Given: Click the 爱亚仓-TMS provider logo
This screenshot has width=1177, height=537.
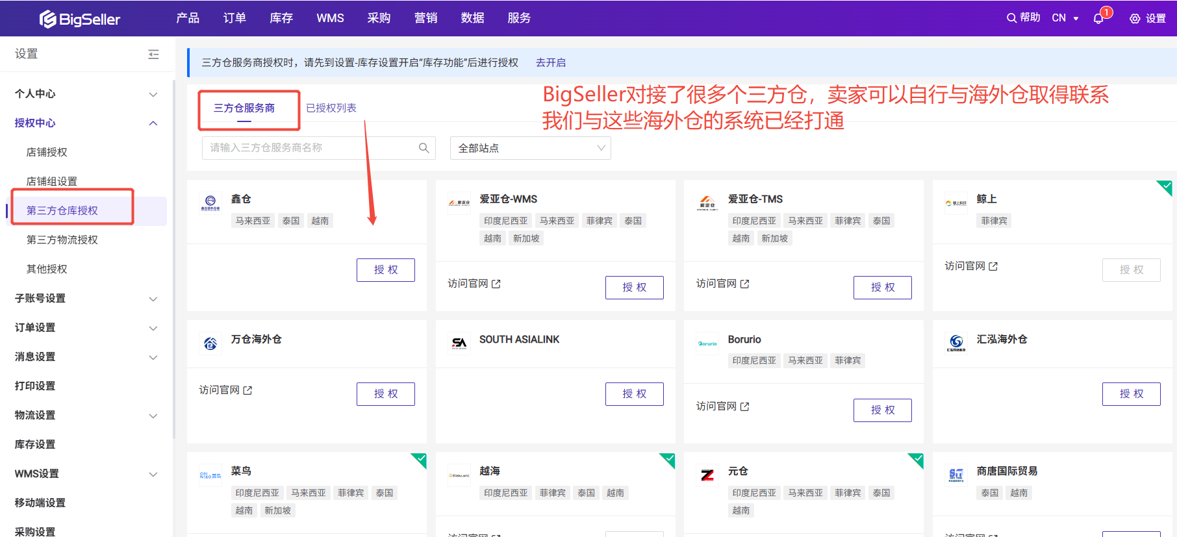Looking at the screenshot, I should pos(707,203).
